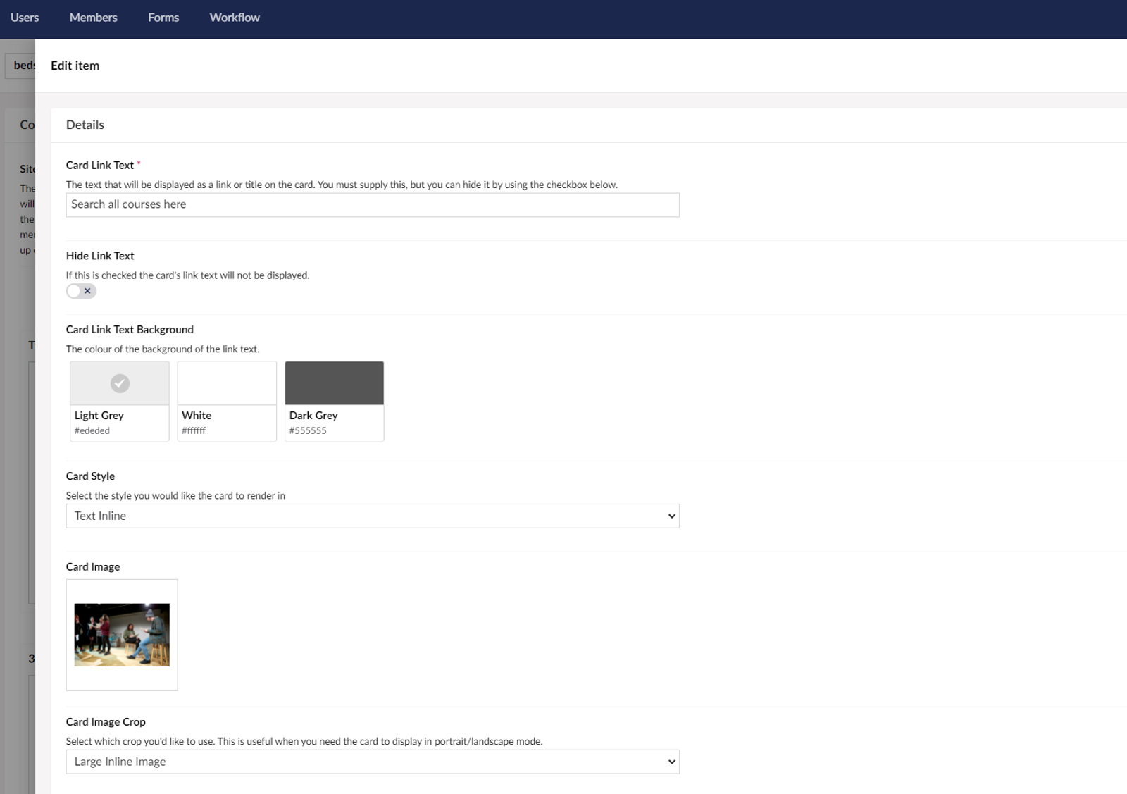Click the Card Style dropdown arrow
Screen dimensions: 1127x794
tap(671, 516)
